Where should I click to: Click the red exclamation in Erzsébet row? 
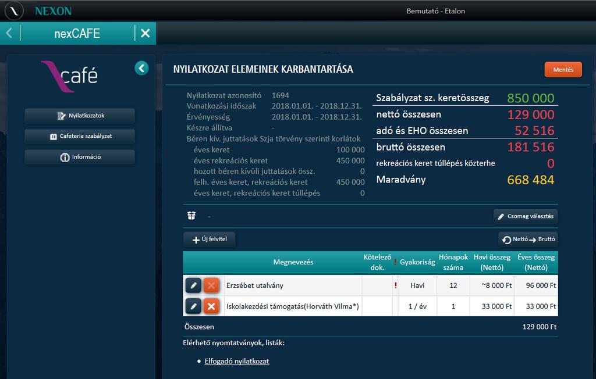click(396, 285)
